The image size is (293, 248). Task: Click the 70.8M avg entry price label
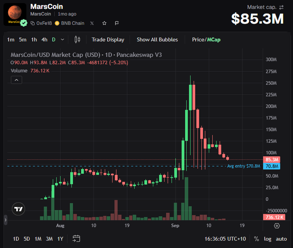[272, 166]
